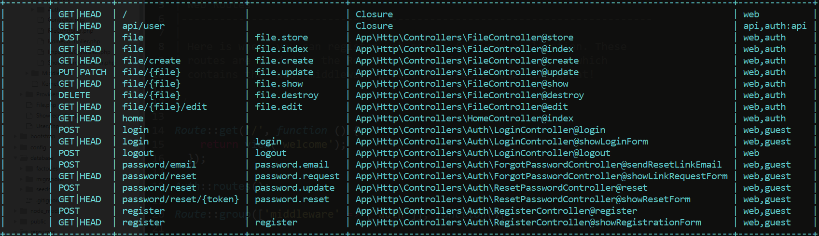Click the password/reset/{token} URI

click(180, 199)
